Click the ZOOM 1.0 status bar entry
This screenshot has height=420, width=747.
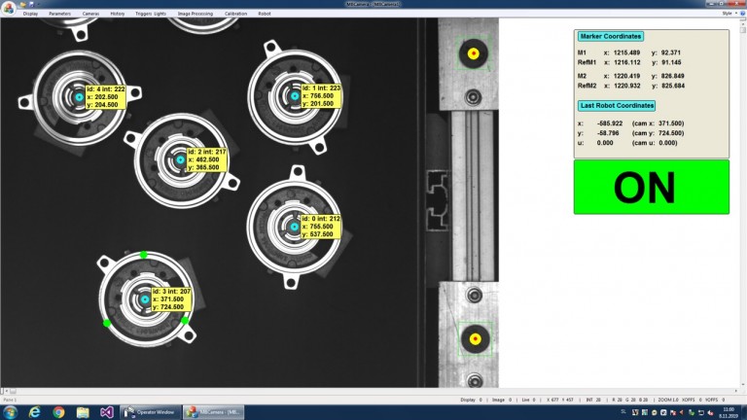[x=668, y=400]
